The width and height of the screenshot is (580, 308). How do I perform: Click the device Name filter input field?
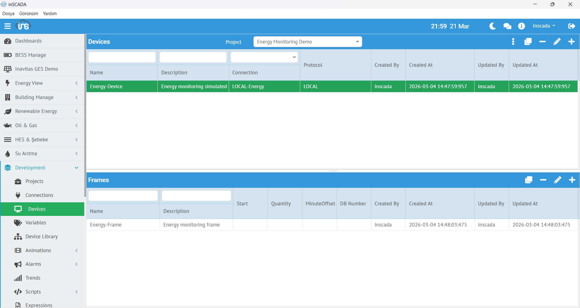[x=122, y=57]
